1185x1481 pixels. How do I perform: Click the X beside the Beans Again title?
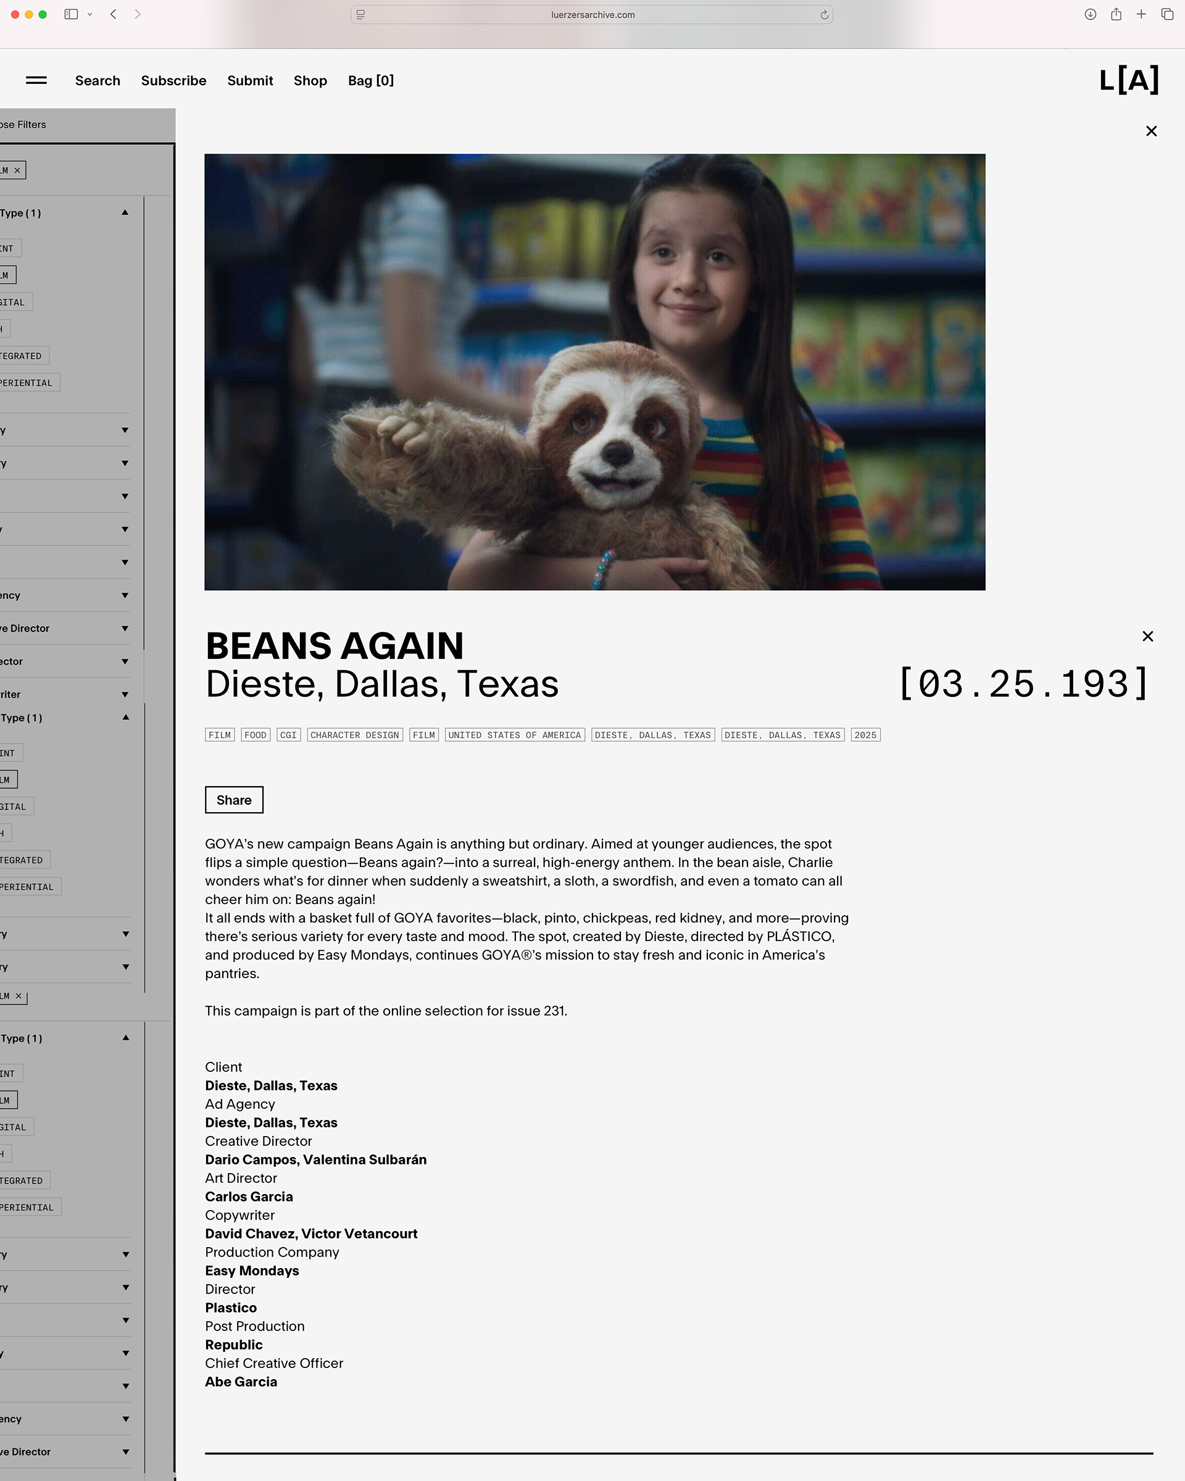tap(1147, 636)
